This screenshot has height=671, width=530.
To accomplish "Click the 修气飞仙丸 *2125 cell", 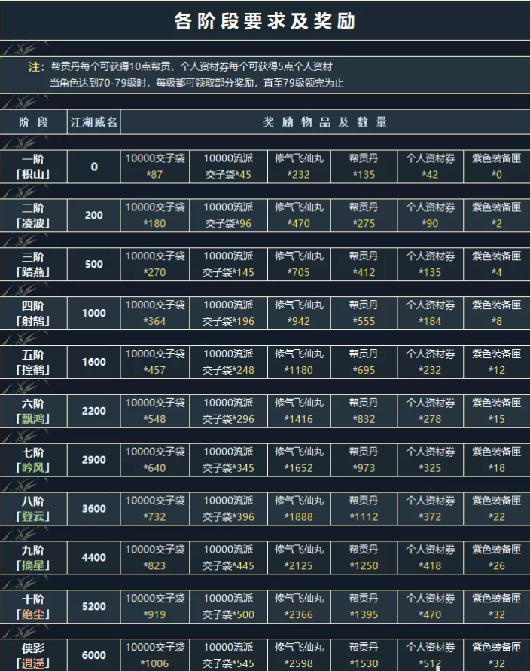I will tap(299, 558).
